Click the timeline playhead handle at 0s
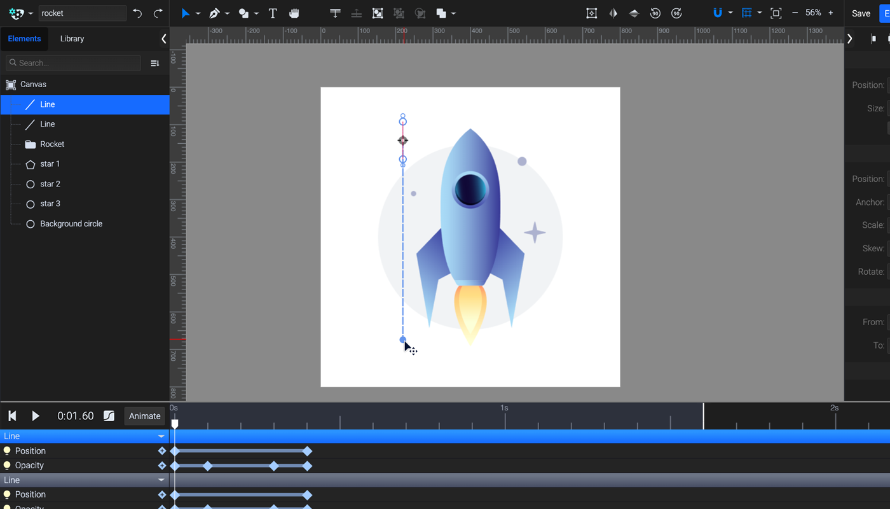Screen dimensions: 890x509 (175, 423)
